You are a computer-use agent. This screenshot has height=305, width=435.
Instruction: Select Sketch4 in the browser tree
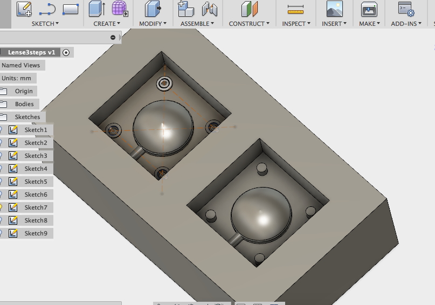(36, 169)
